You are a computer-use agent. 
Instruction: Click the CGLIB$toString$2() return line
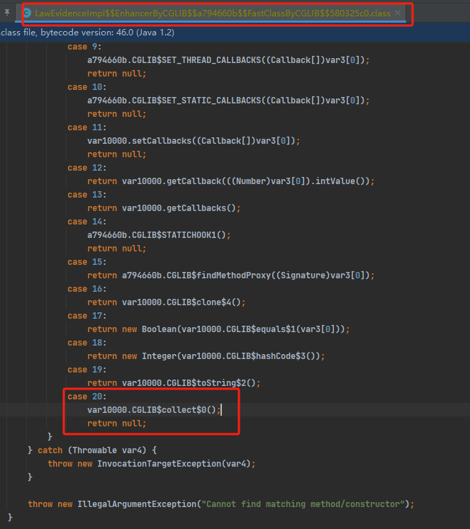click(174, 383)
